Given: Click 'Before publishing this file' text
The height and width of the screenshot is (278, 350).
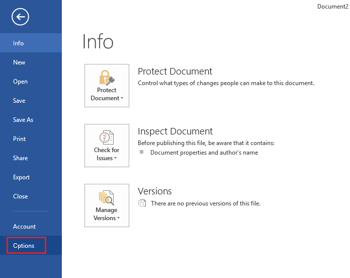Looking at the screenshot, I should [206, 143].
